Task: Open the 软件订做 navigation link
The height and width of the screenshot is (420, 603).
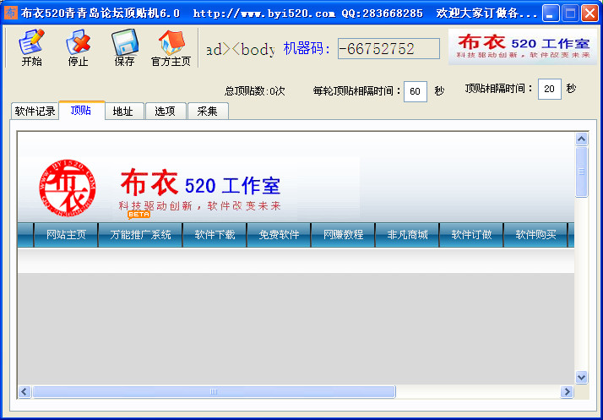Action: (x=471, y=235)
